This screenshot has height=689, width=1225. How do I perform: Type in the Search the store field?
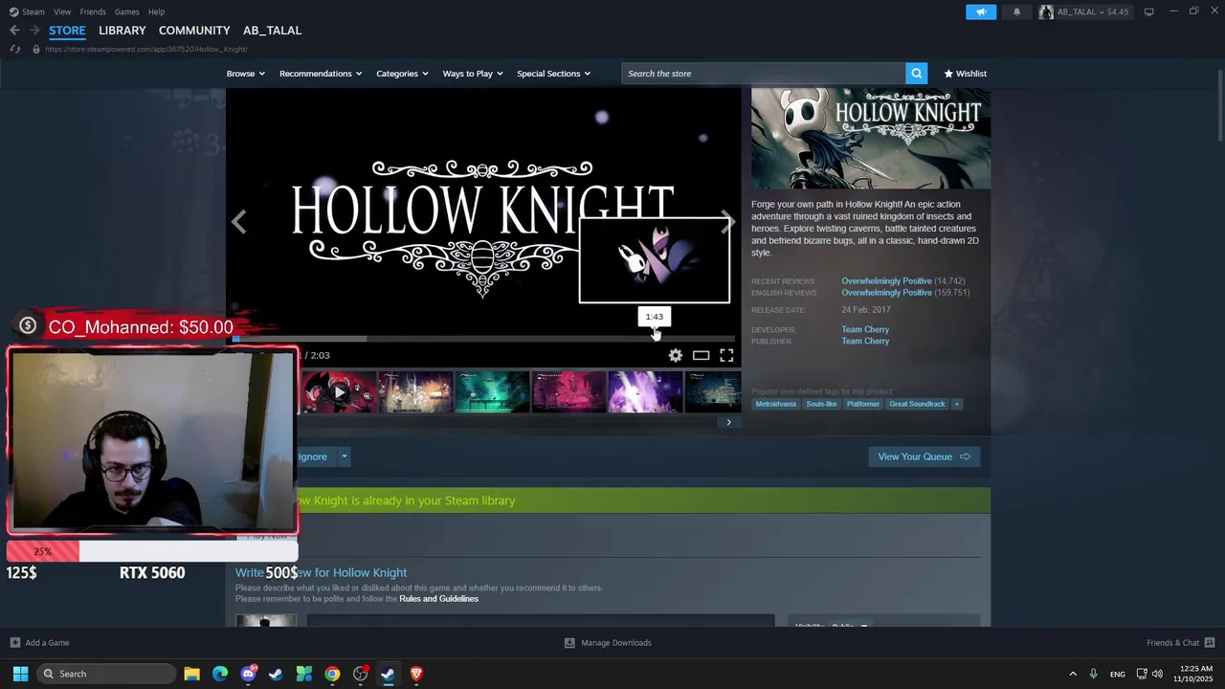(x=763, y=74)
